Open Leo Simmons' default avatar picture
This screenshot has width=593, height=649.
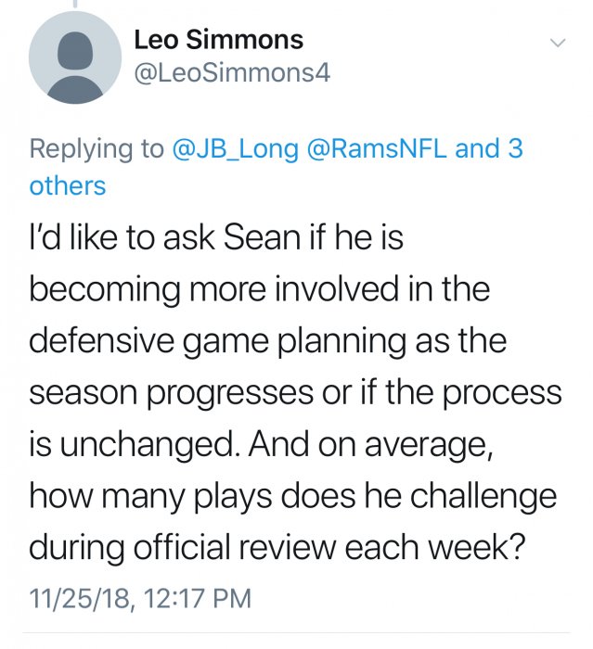point(75,57)
